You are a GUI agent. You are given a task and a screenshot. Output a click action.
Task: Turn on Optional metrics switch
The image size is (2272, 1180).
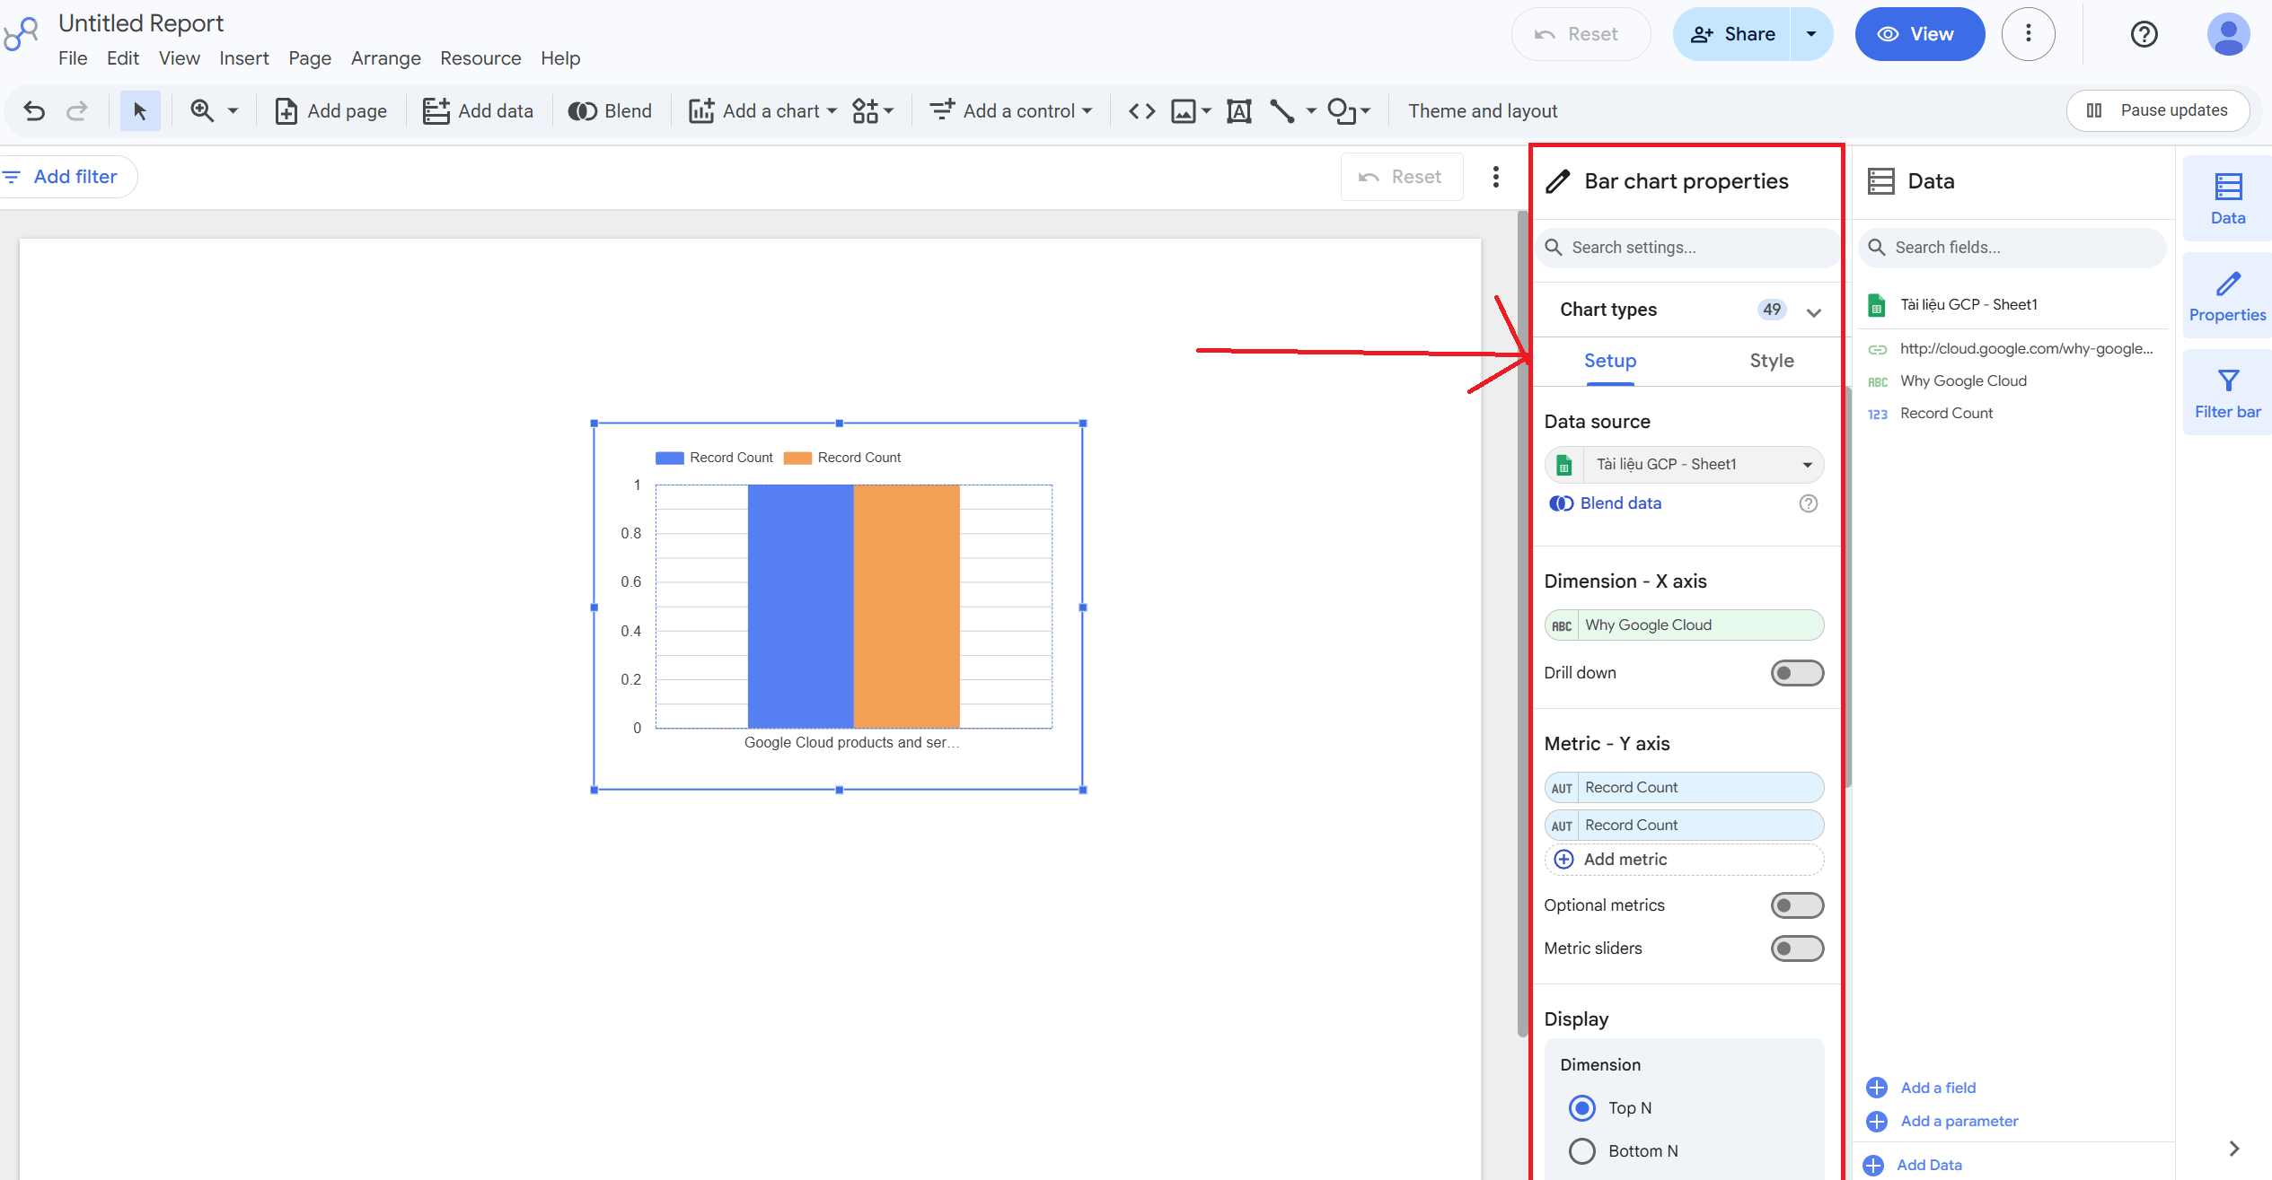[1797, 905]
